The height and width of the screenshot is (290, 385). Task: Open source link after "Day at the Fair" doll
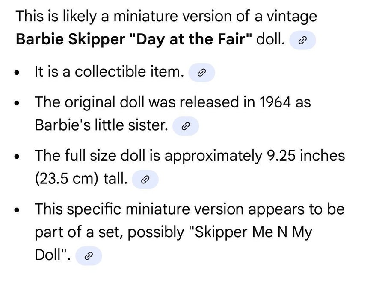coord(302,41)
